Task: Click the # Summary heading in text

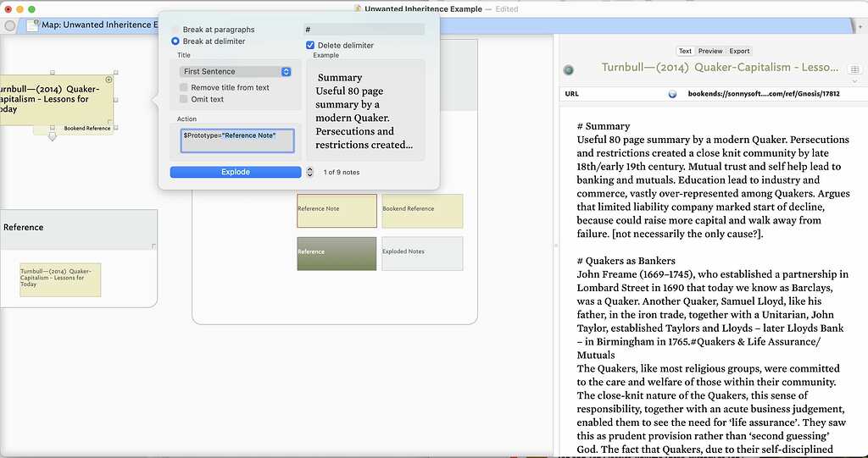Action: (x=604, y=126)
